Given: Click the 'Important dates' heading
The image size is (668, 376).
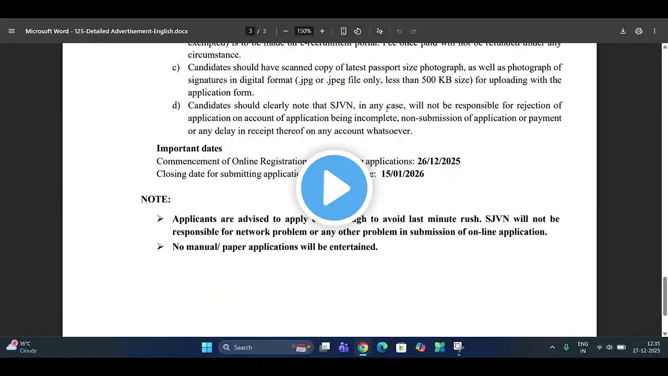Looking at the screenshot, I should [189, 148].
